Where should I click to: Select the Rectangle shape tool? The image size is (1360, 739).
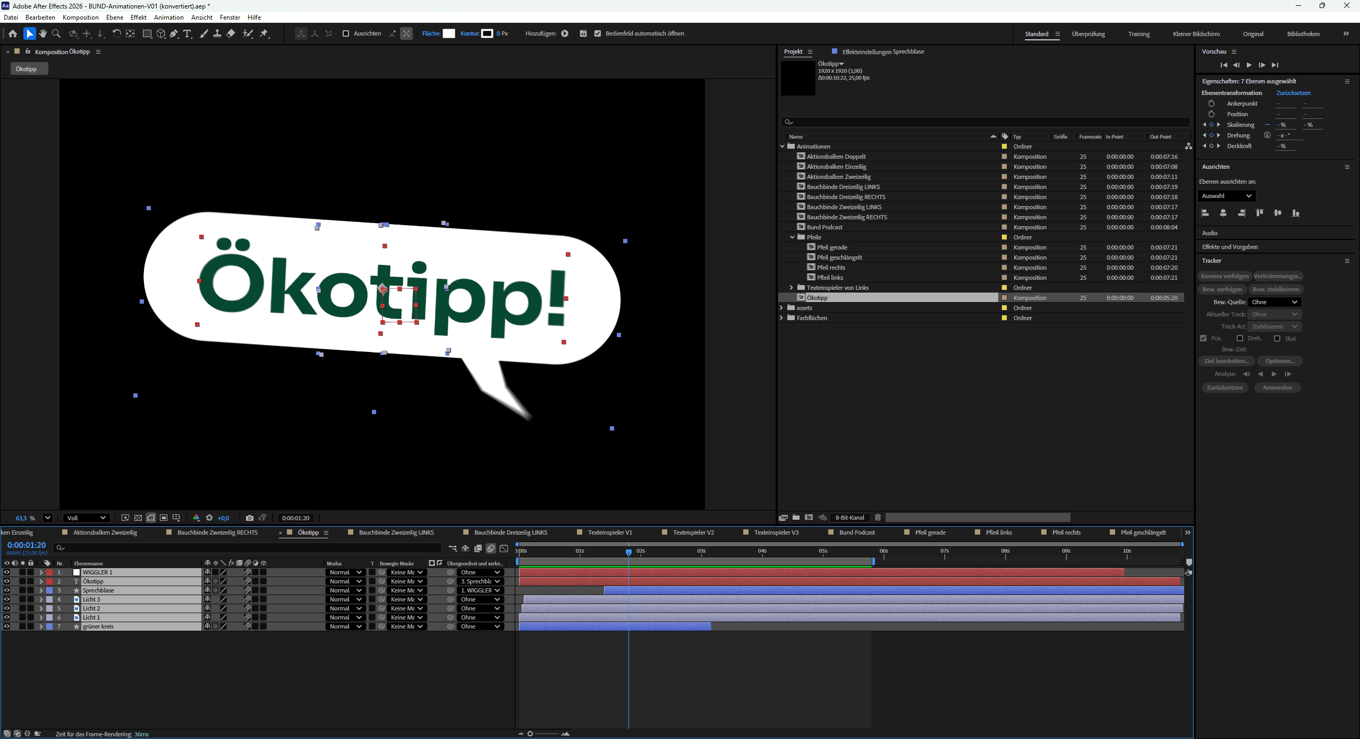(x=147, y=33)
